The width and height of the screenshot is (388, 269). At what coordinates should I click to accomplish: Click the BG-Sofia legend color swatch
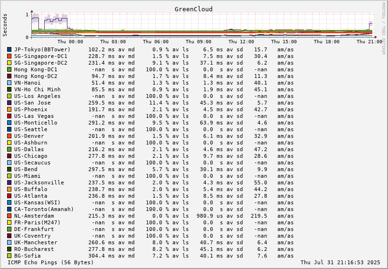pyautogui.click(x=9, y=256)
